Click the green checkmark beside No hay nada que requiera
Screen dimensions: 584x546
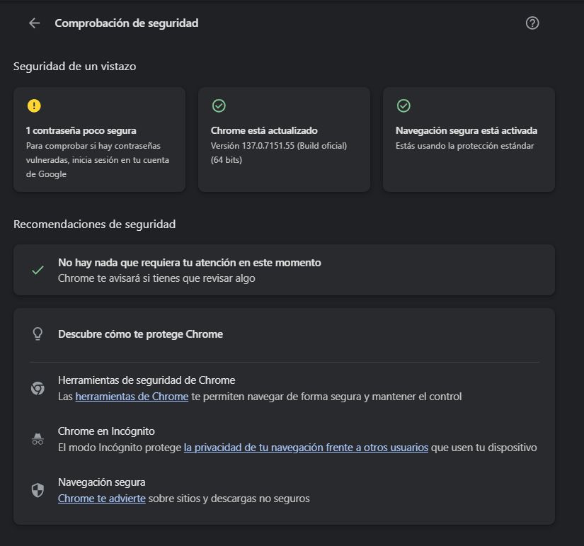pos(38,269)
